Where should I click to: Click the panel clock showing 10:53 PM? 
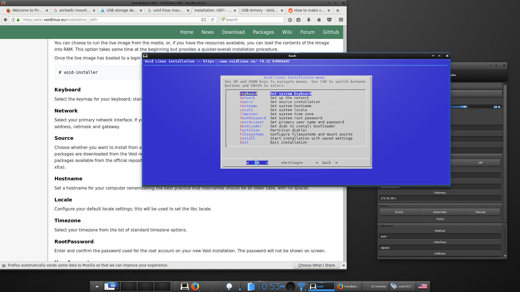(271, 286)
